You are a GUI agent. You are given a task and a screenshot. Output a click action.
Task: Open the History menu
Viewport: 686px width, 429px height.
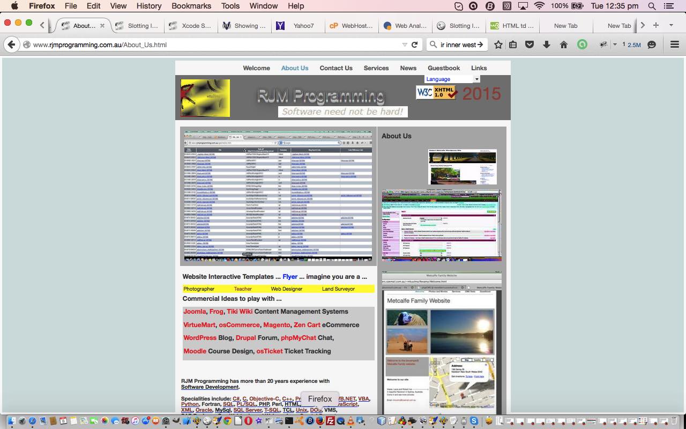149,6
